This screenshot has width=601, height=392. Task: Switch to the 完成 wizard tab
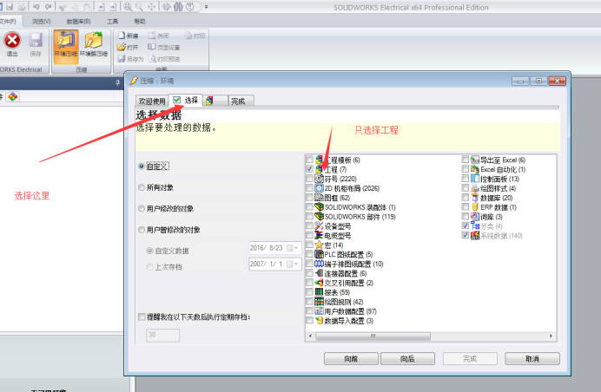pos(241,101)
